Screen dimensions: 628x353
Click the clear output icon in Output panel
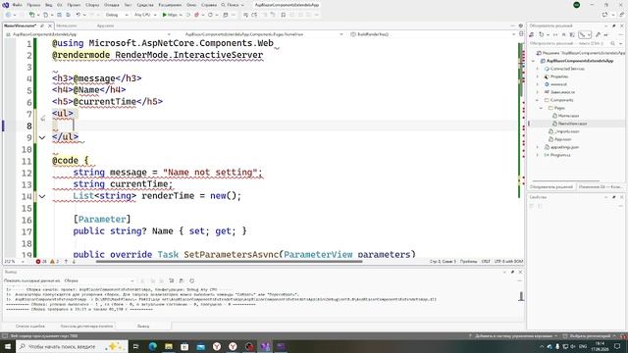point(172,280)
